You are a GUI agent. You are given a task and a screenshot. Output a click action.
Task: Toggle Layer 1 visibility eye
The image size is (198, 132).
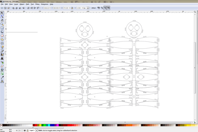[25, 131]
